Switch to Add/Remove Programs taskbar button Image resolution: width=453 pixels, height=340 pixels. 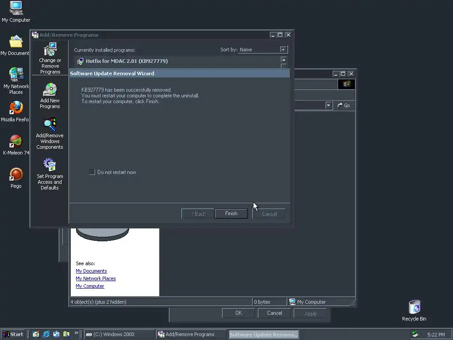click(191, 335)
